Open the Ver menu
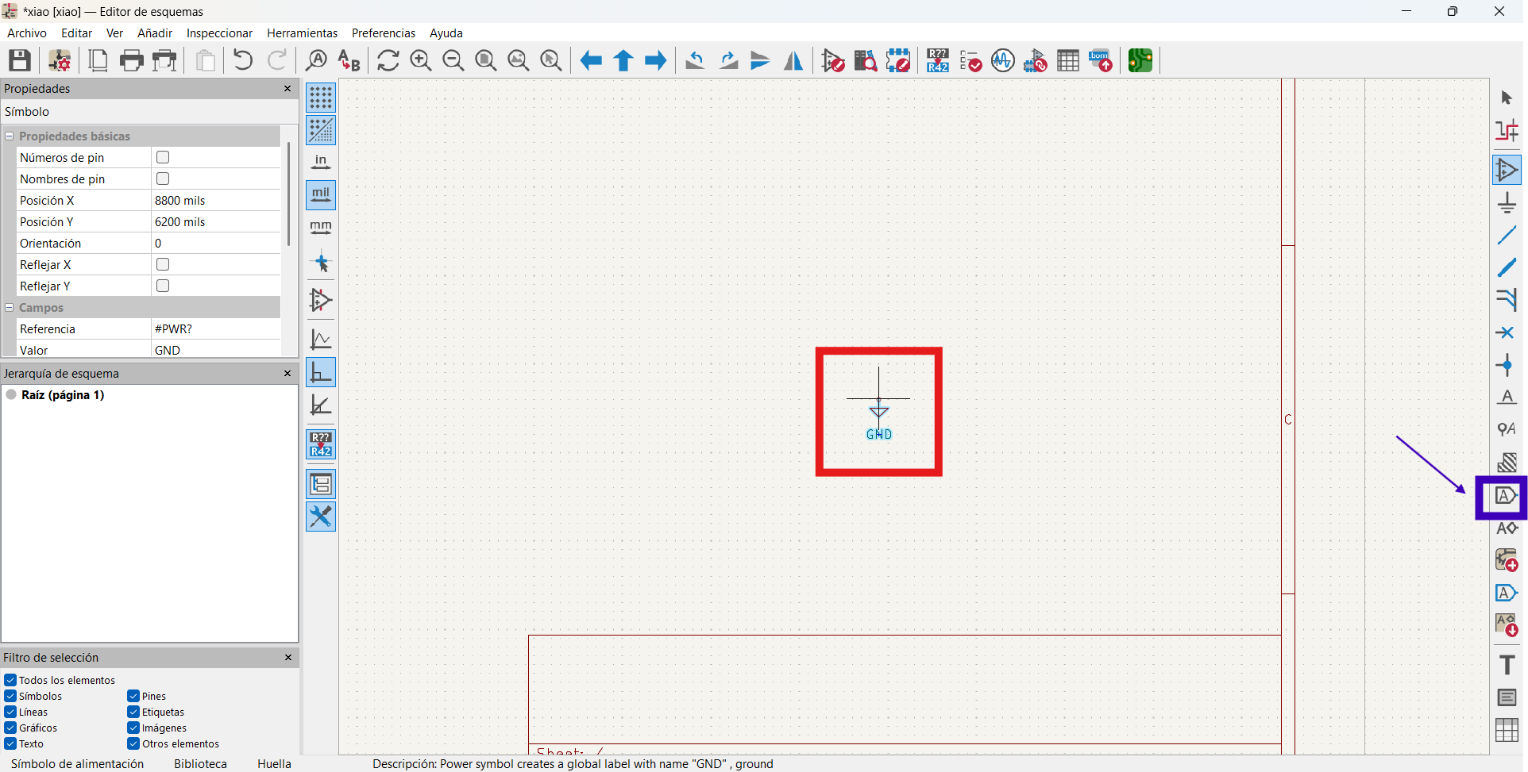Image resolution: width=1528 pixels, height=772 pixels. [x=115, y=33]
